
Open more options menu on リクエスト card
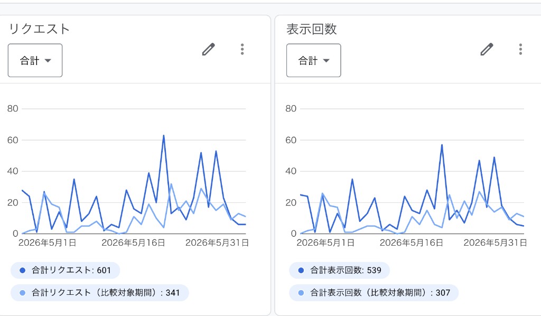(242, 49)
